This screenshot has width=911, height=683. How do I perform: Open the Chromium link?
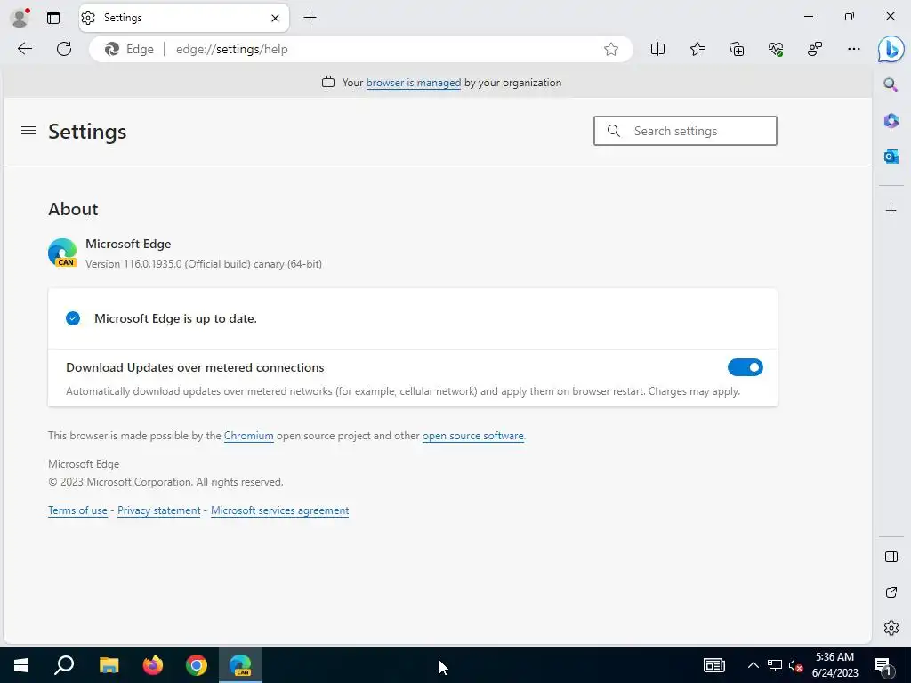[249, 436]
